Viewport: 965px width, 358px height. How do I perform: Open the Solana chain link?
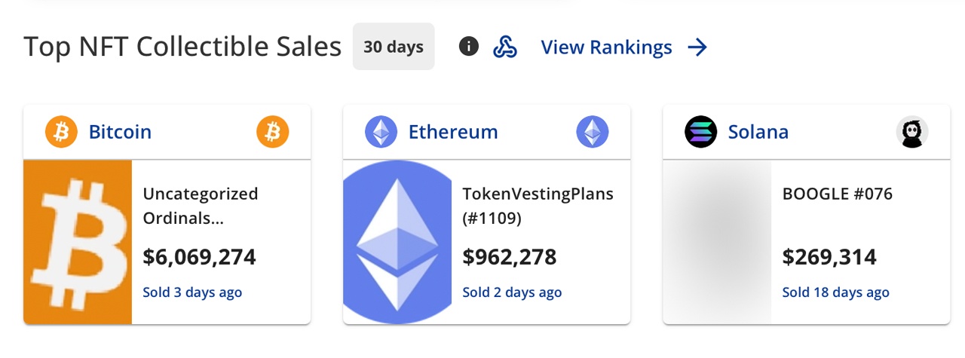[x=758, y=133]
